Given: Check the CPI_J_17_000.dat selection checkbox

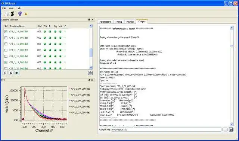Looking at the screenshot, I should 6,50.
